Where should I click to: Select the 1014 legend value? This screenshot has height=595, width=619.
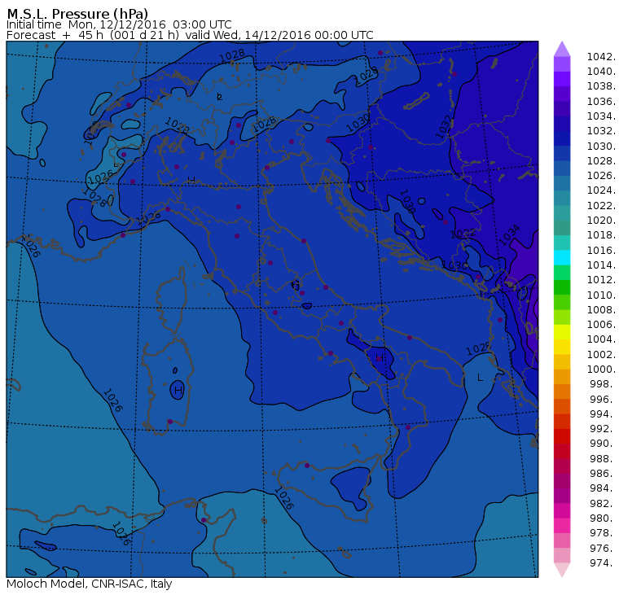(601, 265)
